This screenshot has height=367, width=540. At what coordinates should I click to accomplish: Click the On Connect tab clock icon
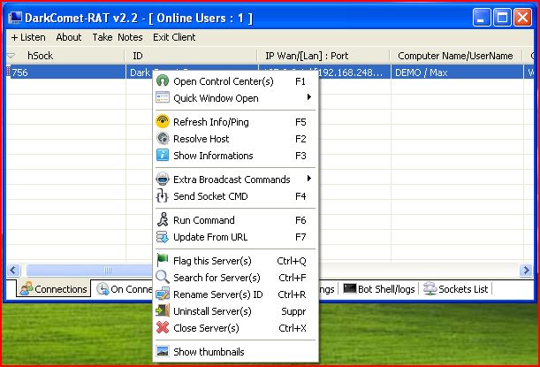(103, 289)
